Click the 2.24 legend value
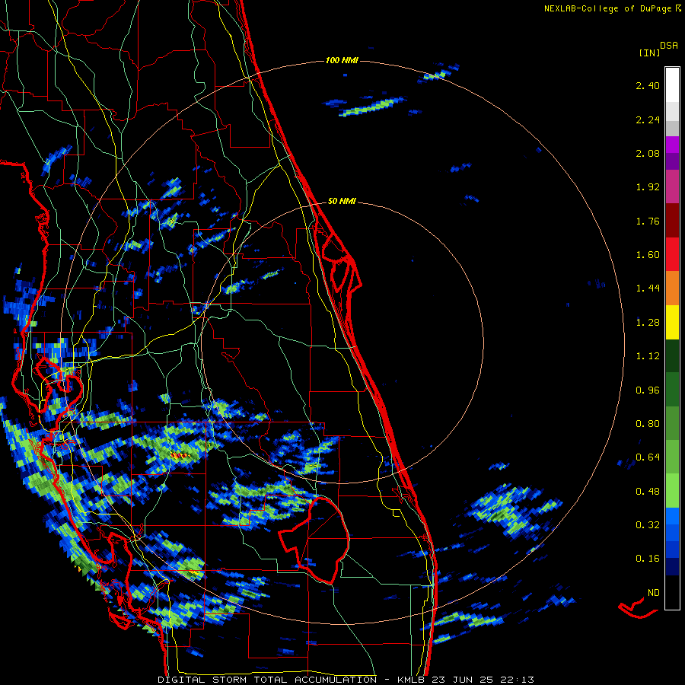This screenshot has width=685, height=685. [648, 119]
